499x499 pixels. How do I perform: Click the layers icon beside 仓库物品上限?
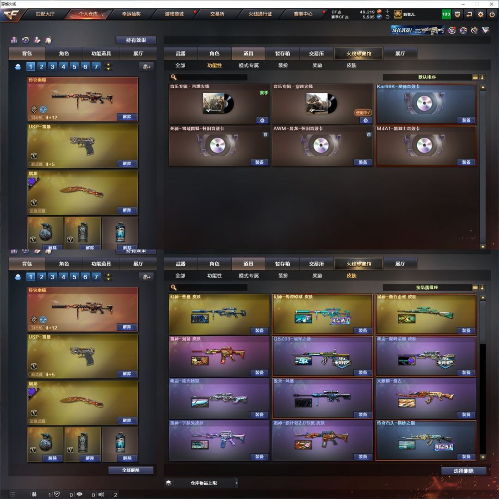(x=169, y=483)
